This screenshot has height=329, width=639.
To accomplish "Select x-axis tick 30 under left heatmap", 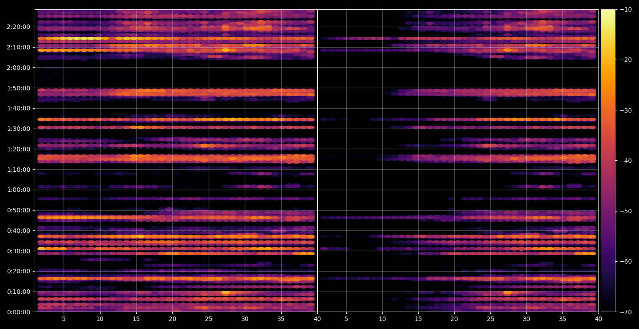I will (245, 319).
